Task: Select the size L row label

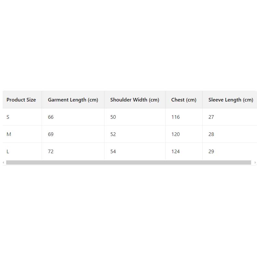Action: pyautogui.click(x=8, y=152)
